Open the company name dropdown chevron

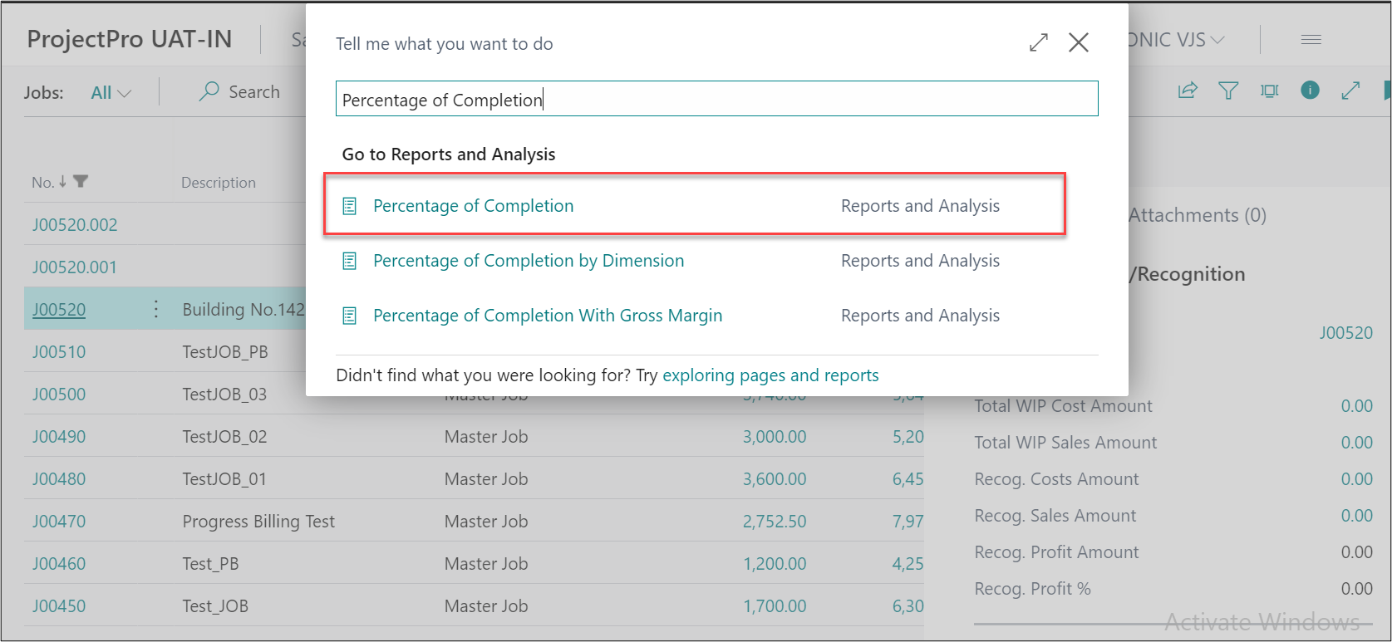tap(1217, 40)
